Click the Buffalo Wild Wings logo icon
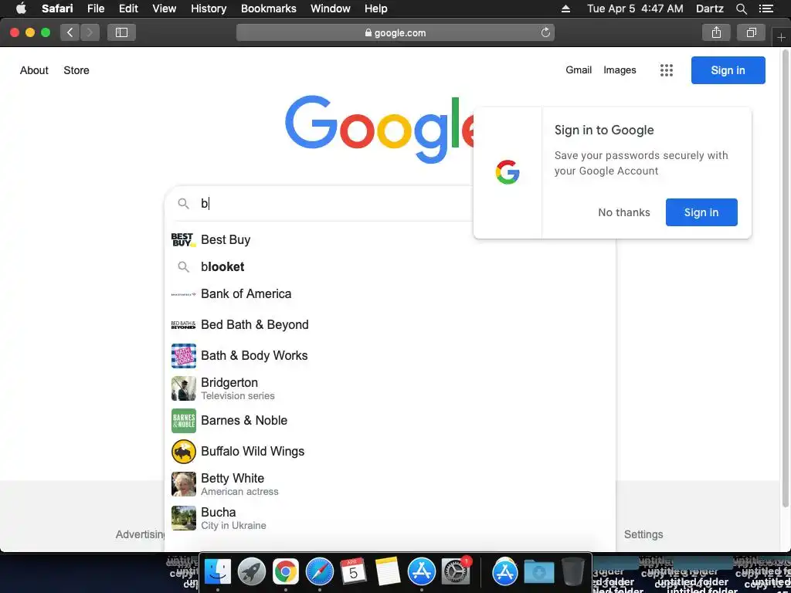Viewport: 791px width, 593px height. [x=184, y=451]
